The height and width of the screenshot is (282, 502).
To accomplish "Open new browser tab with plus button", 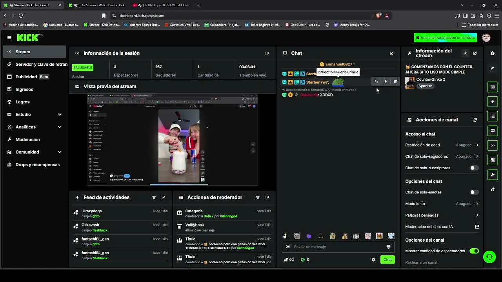I will [198, 5].
